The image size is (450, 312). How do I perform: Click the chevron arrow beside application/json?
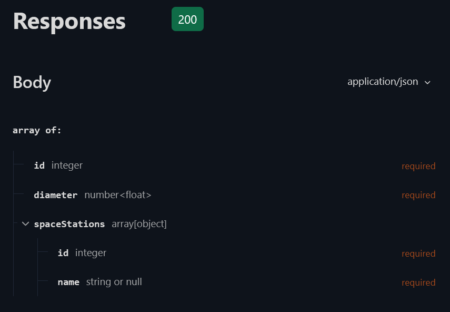click(427, 83)
